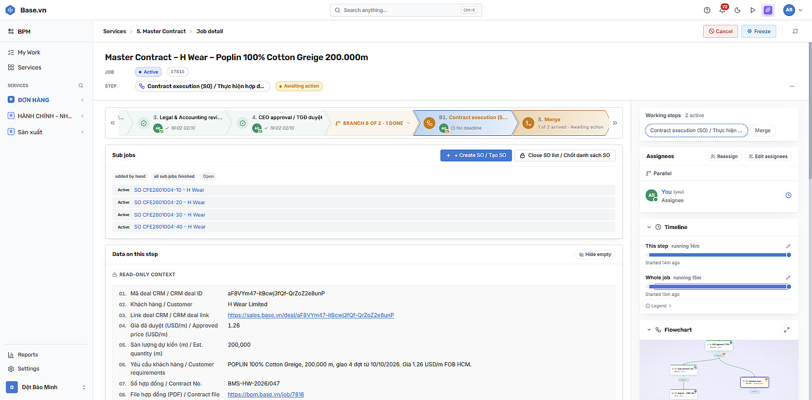This screenshot has height=400, width=812.
Task: Open Dệt Bảo Minh workspace switcher
Action: pos(47,387)
